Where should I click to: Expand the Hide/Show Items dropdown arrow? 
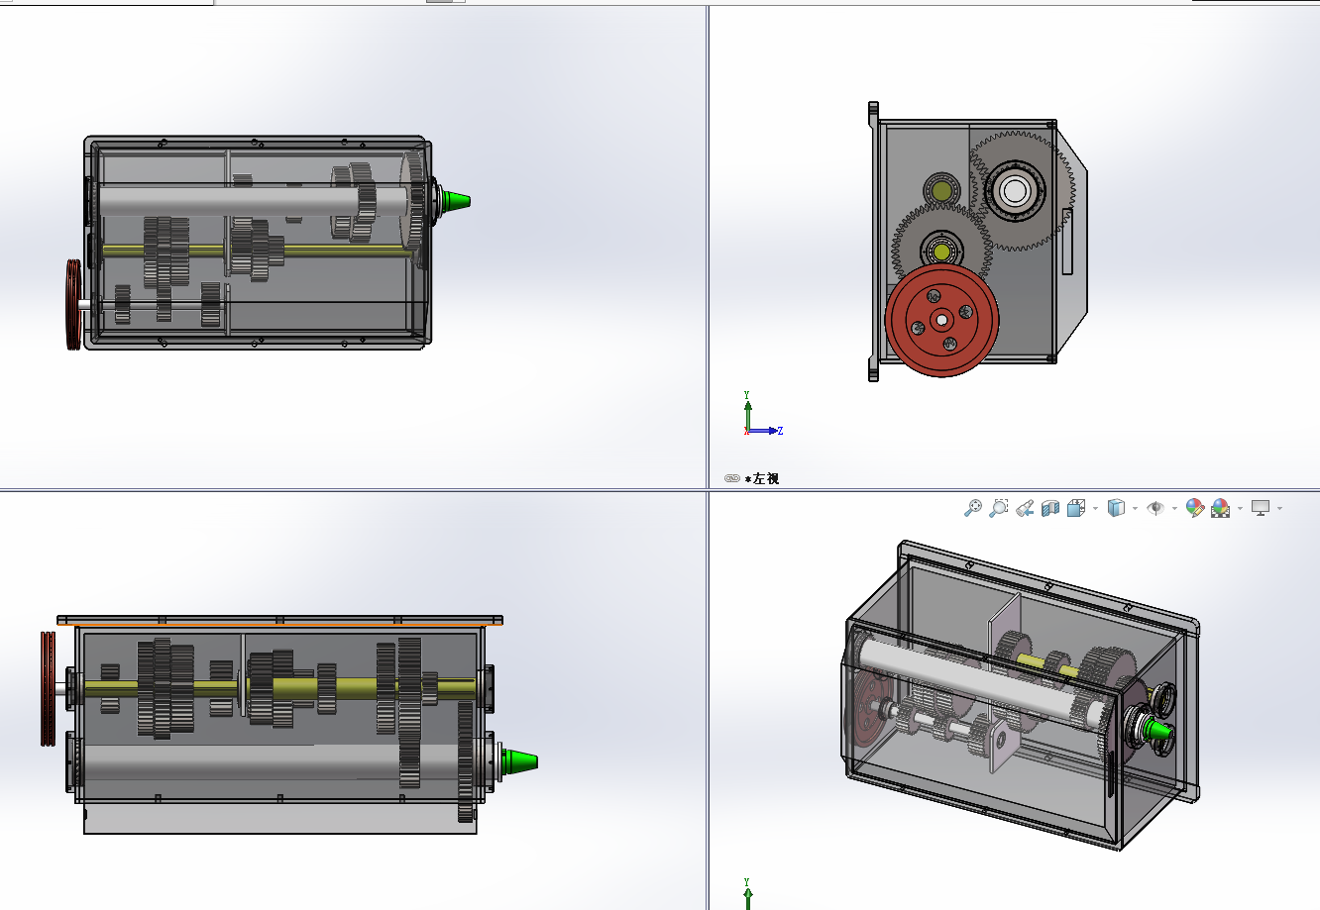click(1174, 509)
